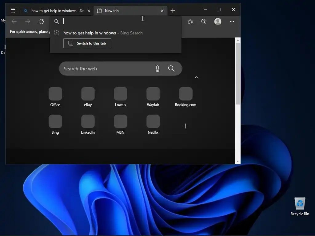This screenshot has height=236, width=315.
Task: Select the Recycle Bin desktop icon
Action: coord(300,206)
